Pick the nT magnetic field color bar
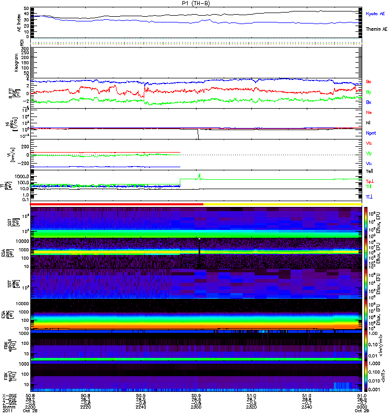Screen dimensions: 392x418 [x=366, y=376]
